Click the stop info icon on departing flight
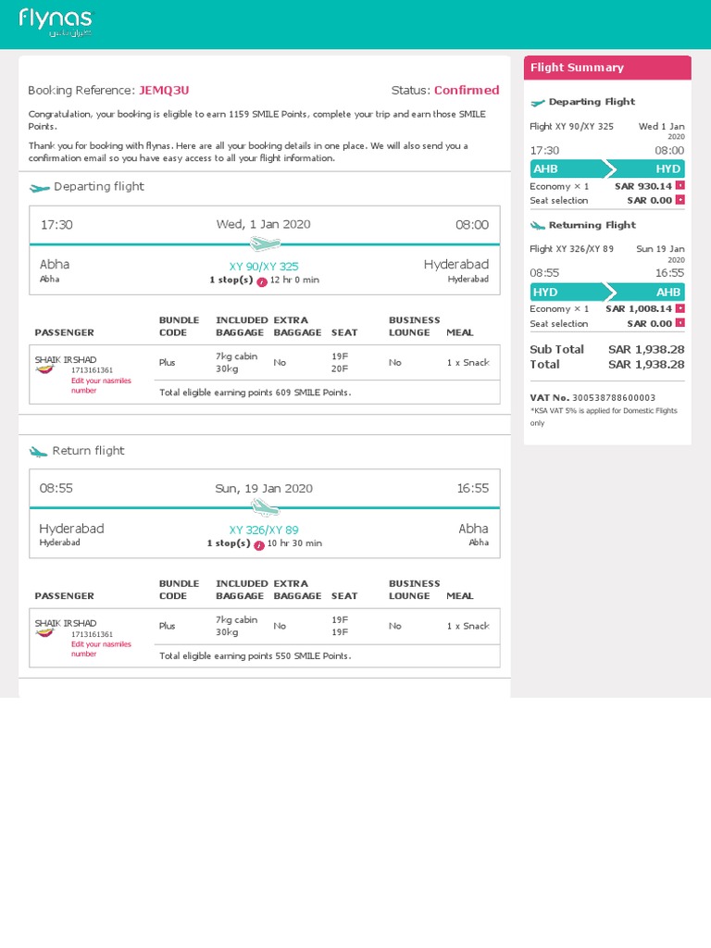This screenshot has height=948, width=711. click(262, 281)
